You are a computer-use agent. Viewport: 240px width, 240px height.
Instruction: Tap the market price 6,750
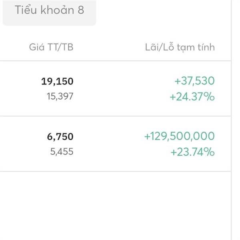60,137
